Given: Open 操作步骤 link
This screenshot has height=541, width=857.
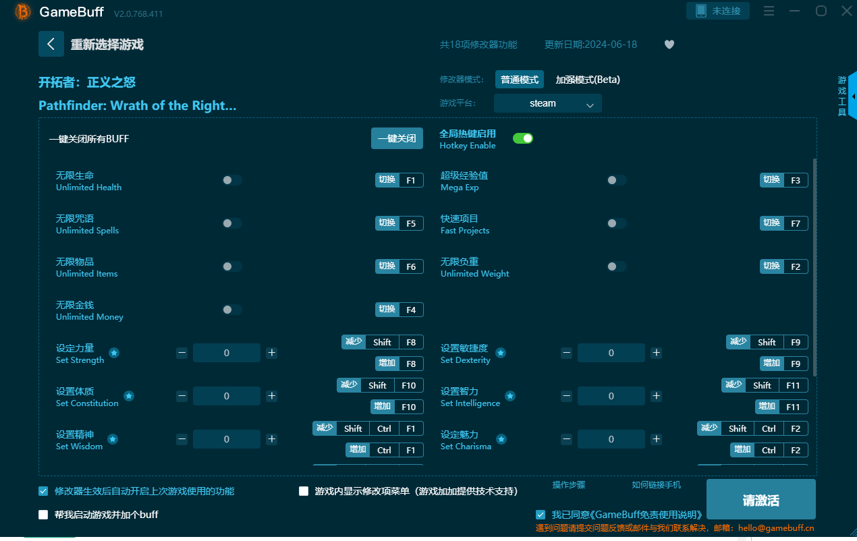Looking at the screenshot, I should pyautogui.click(x=569, y=484).
